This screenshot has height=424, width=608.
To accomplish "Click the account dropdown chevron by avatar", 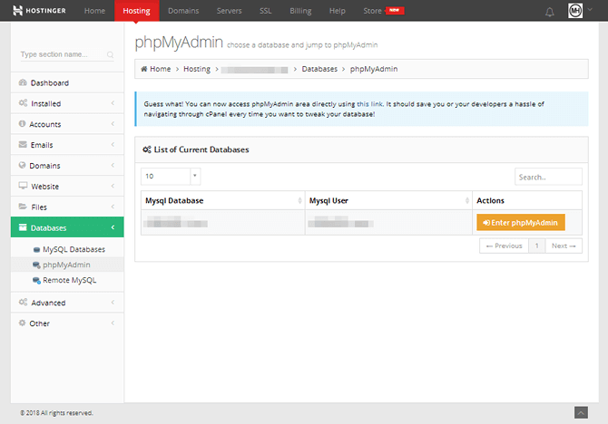I will coord(590,10).
